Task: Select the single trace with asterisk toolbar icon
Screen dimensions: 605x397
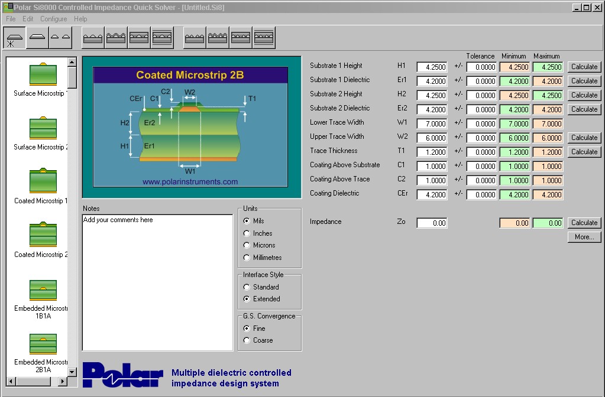Action: (14, 38)
